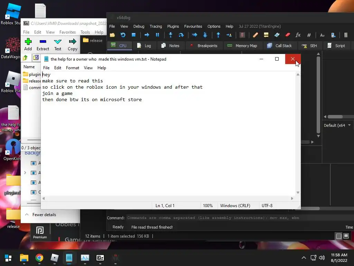Run to user code icon in x64dbg
This screenshot has width=354, height=266.
click(x=229, y=35)
